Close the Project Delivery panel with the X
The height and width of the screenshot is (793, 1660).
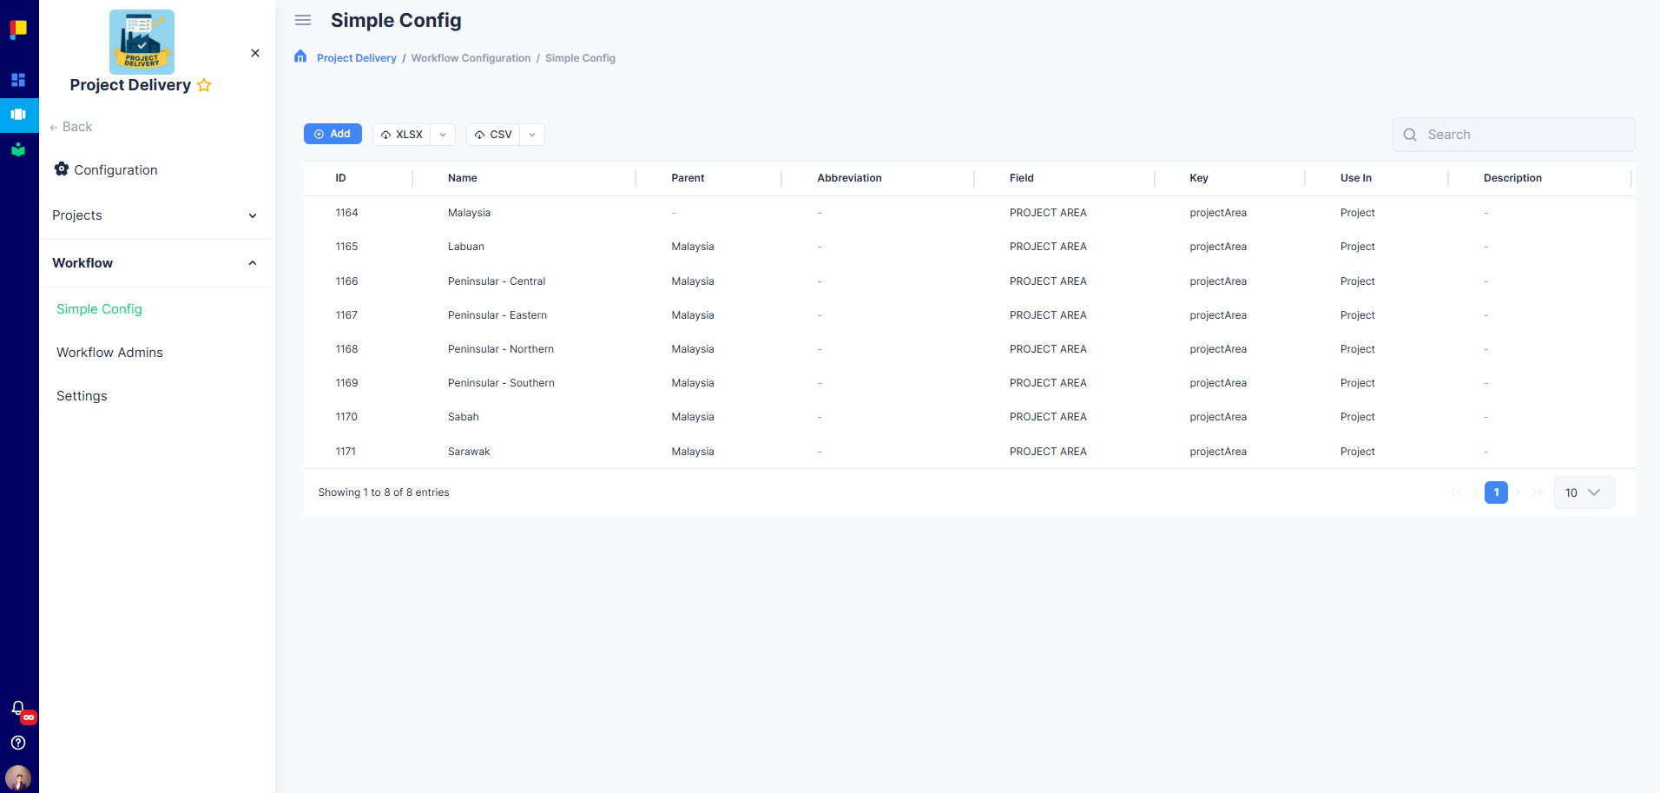pyautogui.click(x=254, y=53)
